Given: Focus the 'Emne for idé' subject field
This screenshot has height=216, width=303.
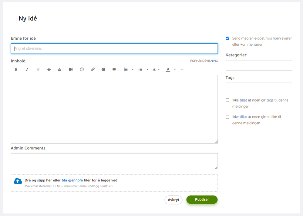Looking at the screenshot, I should (114, 49).
